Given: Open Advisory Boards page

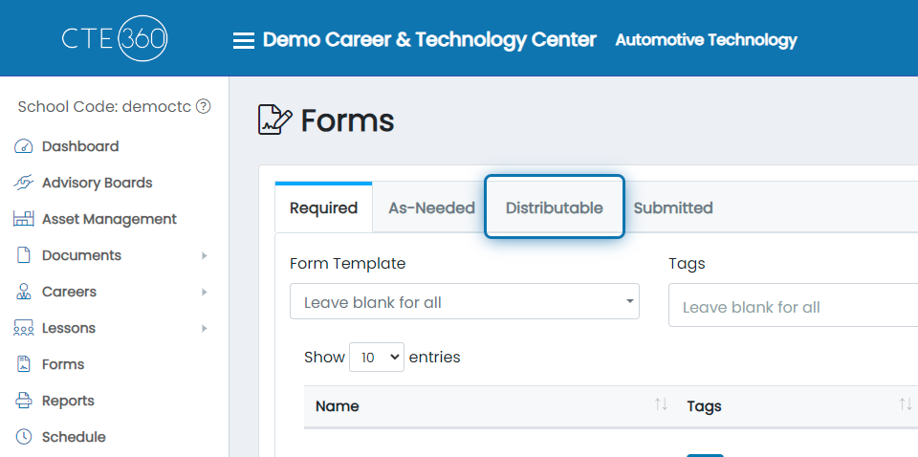Looking at the screenshot, I should (x=98, y=183).
